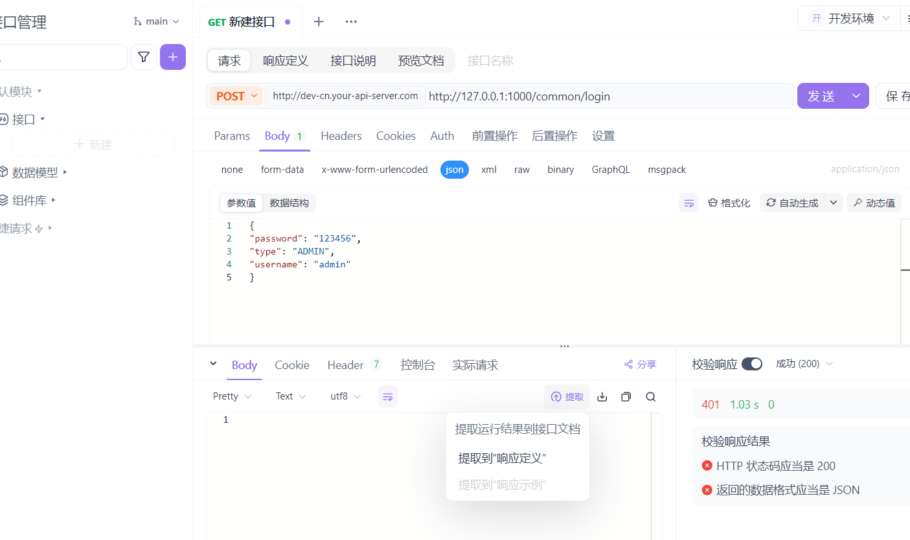Select the binary body type
The height and width of the screenshot is (540, 910).
[x=561, y=170]
